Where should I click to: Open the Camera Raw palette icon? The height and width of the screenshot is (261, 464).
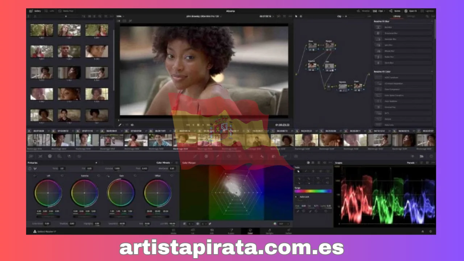pyautogui.click(x=31, y=156)
